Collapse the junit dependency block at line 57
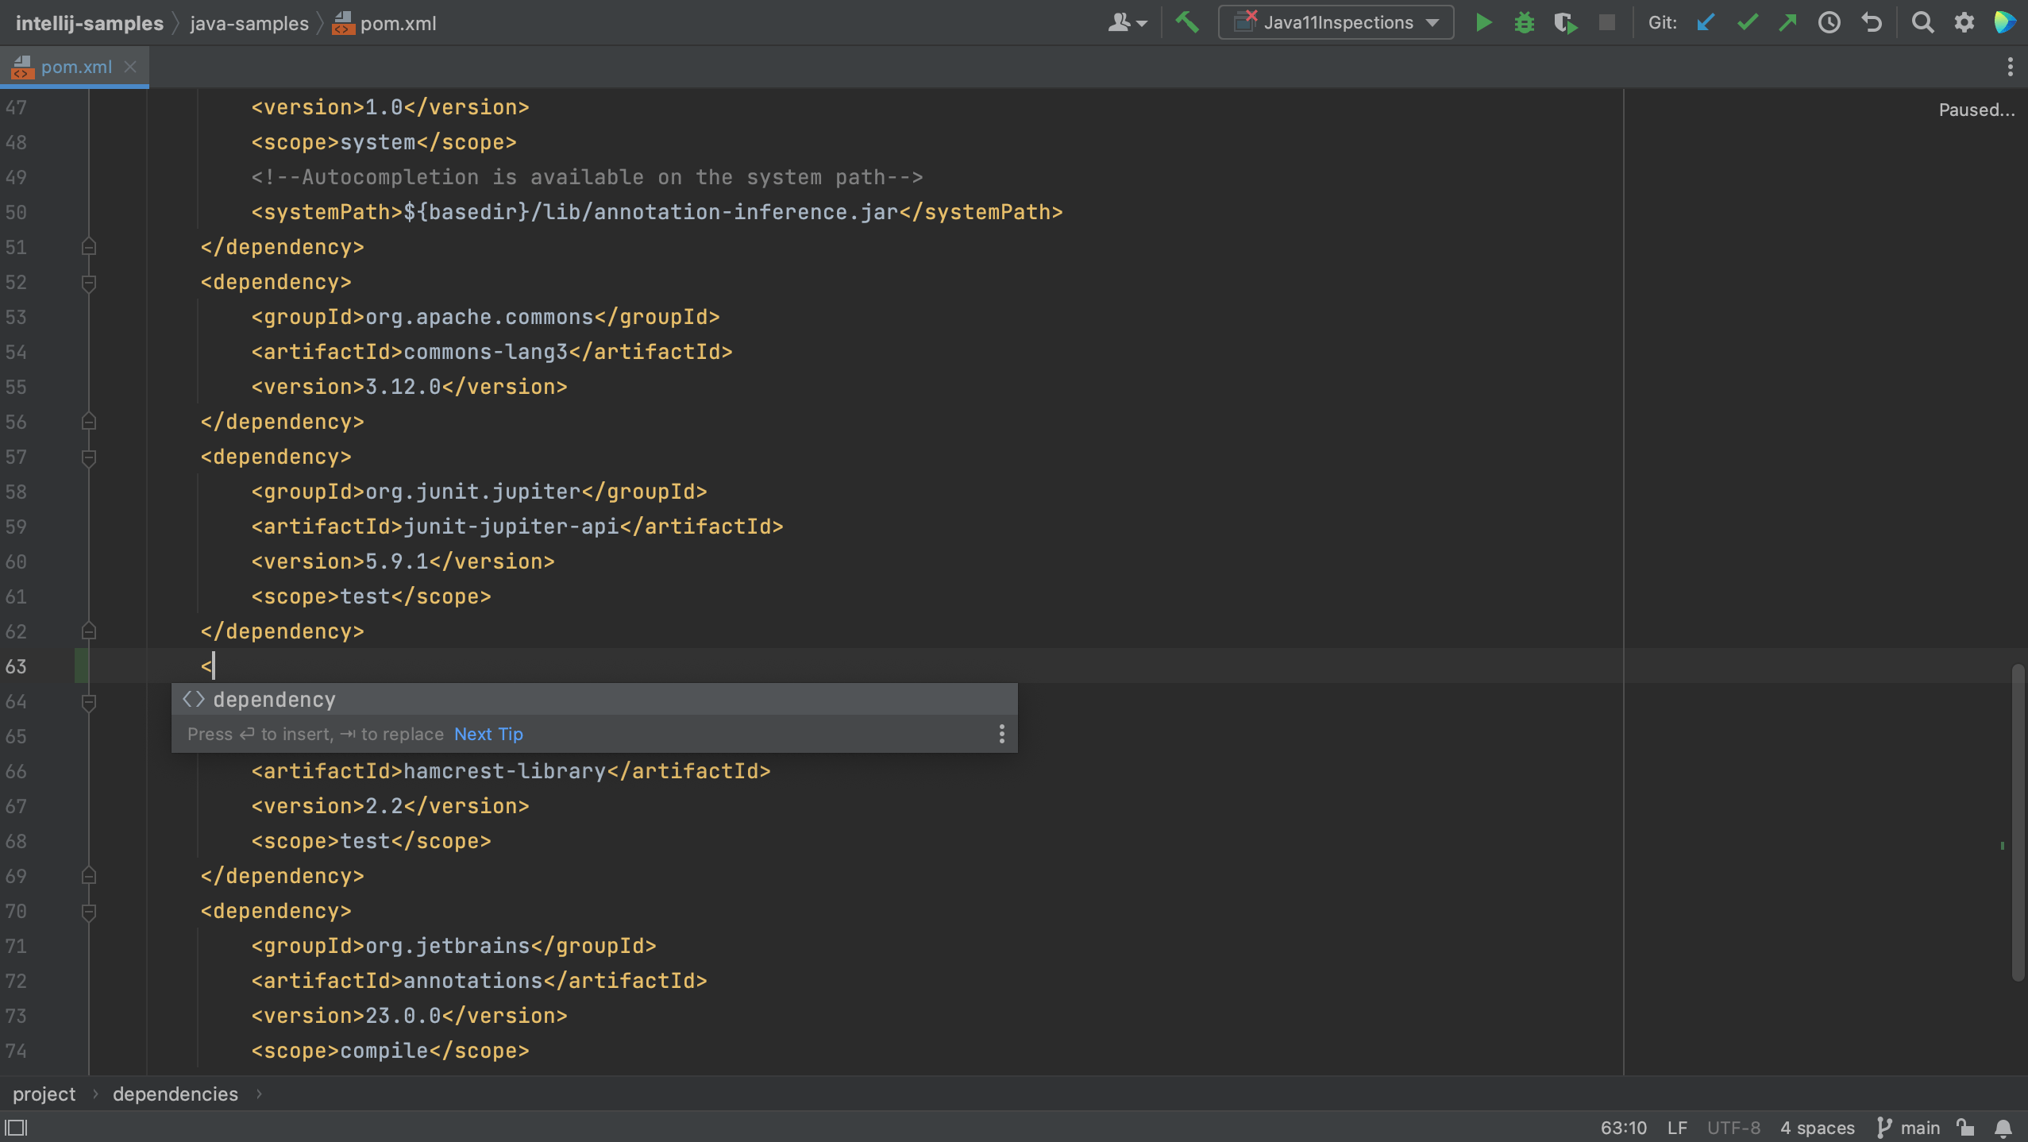The height and width of the screenshot is (1142, 2028). pyautogui.click(x=88, y=457)
